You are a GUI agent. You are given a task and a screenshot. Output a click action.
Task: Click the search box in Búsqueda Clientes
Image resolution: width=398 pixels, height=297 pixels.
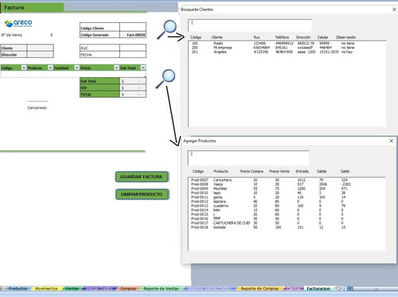click(250, 25)
